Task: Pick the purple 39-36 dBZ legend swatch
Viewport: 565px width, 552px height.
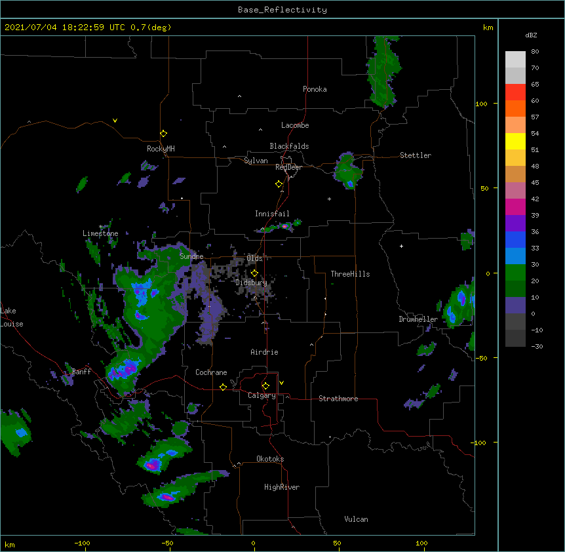Action: (x=515, y=223)
